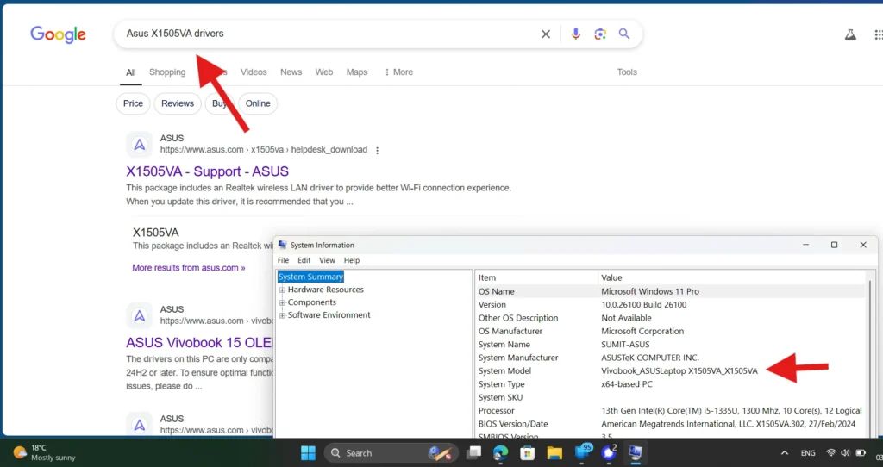Open taskbar app with 95 badge
The image size is (883, 467).
tap(582, 451)
